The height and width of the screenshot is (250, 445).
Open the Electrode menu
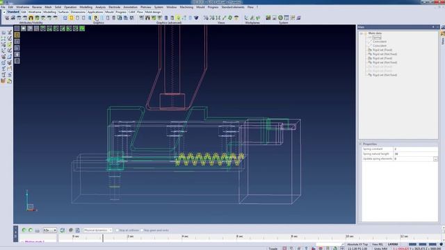pyautogui.click(x=114, y=7)
